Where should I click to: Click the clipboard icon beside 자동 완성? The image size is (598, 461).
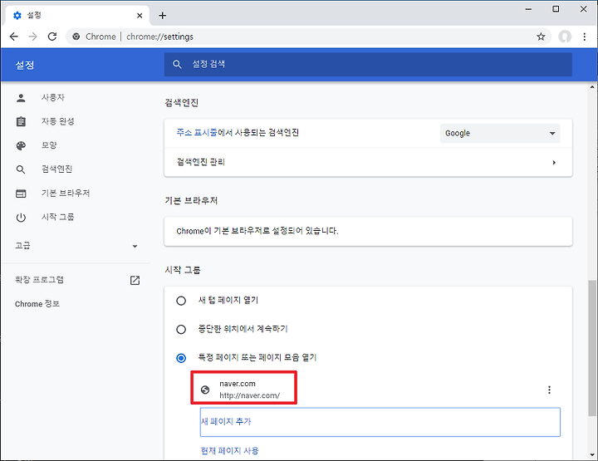[x=21, y=121]
